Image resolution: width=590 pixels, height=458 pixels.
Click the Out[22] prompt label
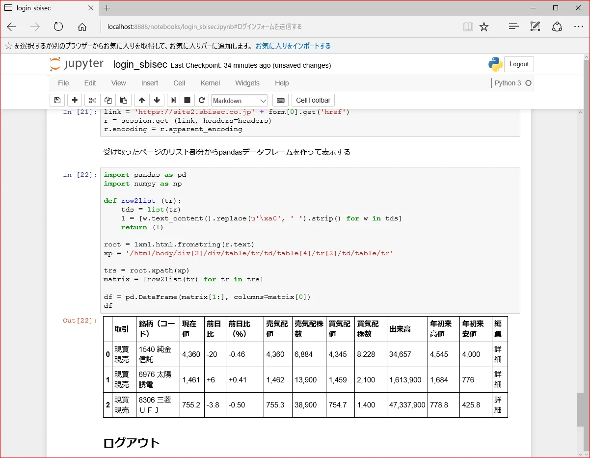point(80,321)
